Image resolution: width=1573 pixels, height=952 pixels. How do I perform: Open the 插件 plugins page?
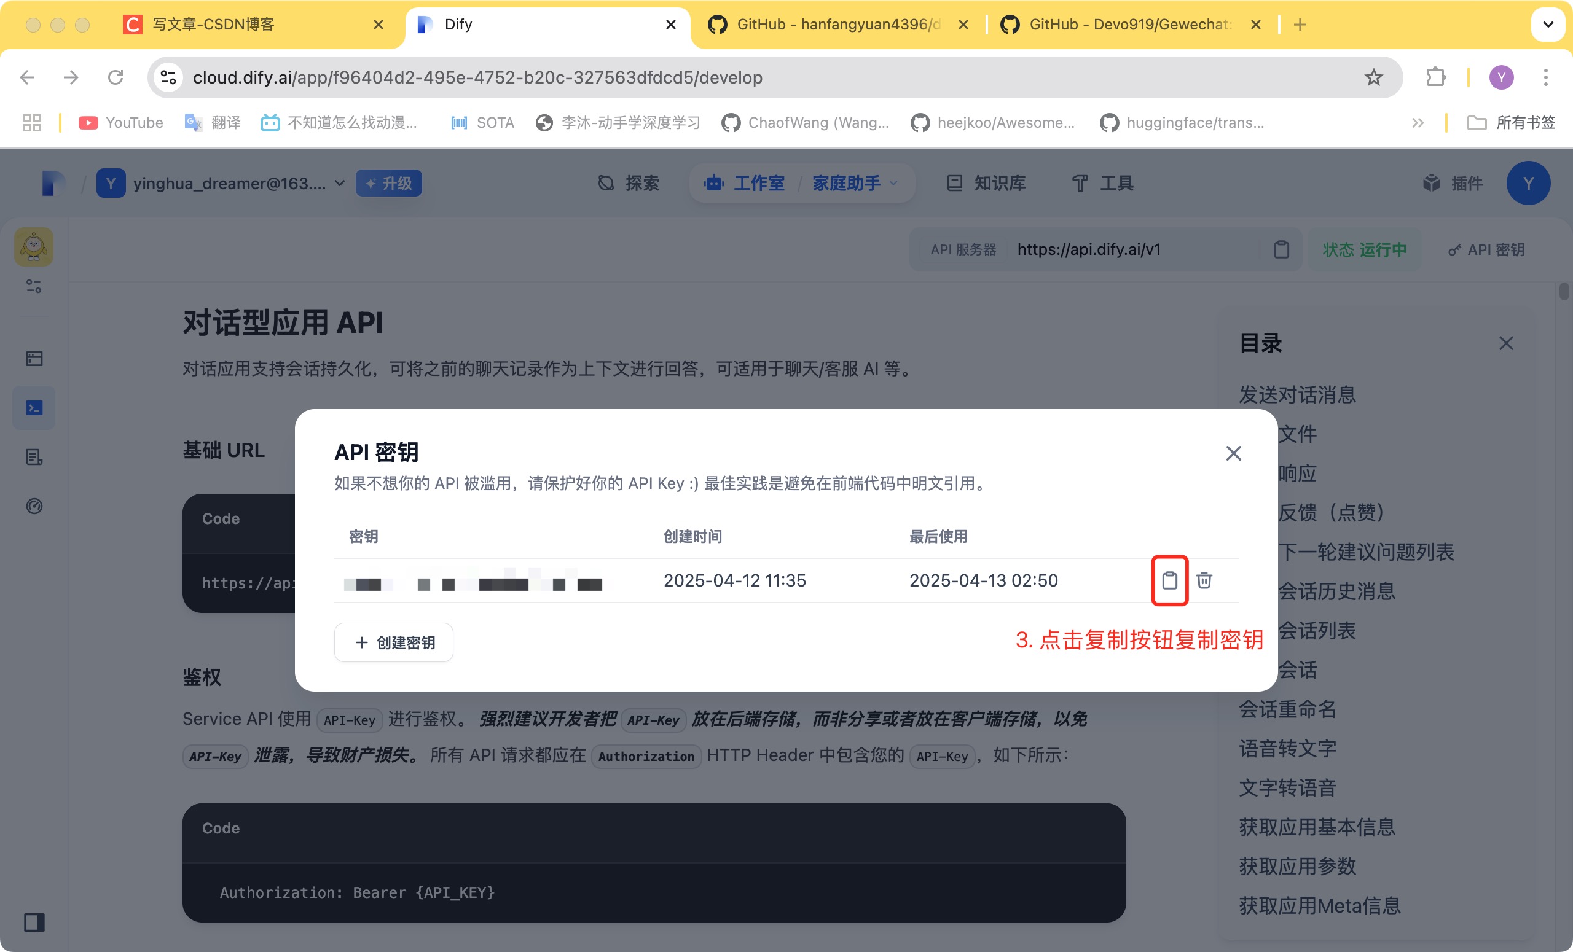pyautogui.click(x=1453, y=184)
